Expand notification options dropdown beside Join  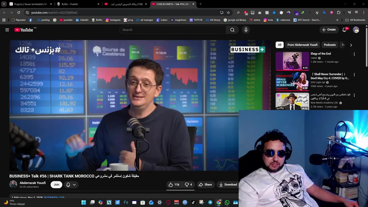74,185
